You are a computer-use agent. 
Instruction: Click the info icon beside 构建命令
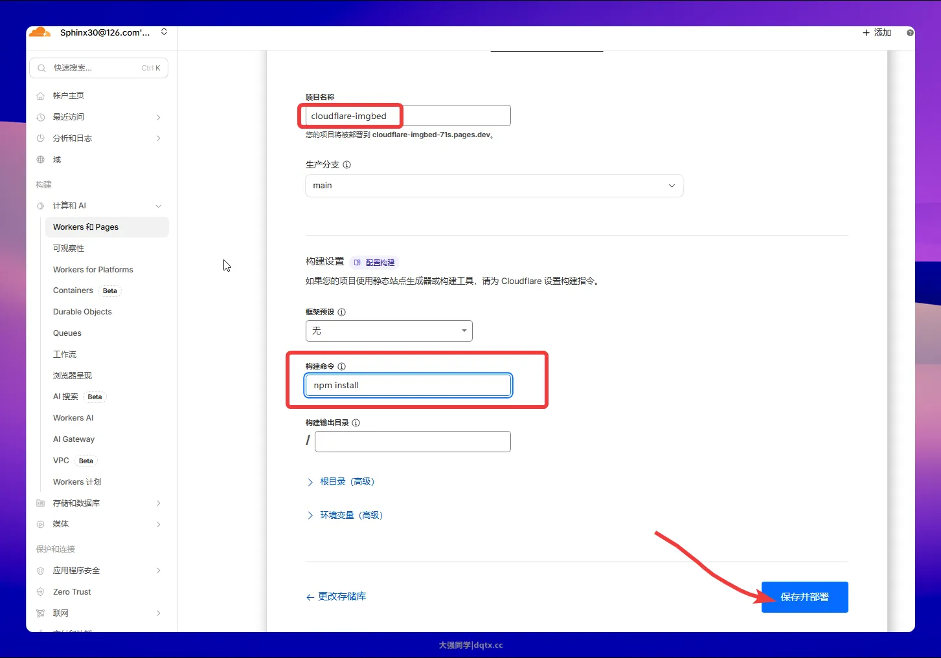tap(342, 366)
